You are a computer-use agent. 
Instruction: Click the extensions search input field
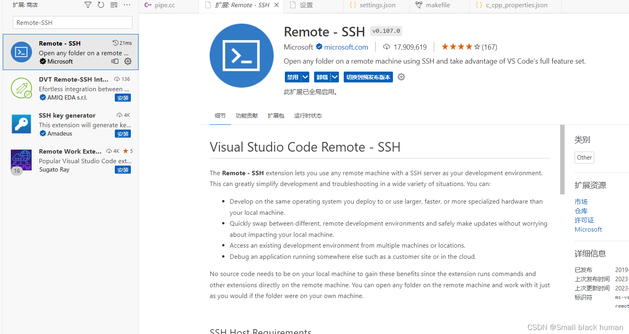[x=72, y=22]
